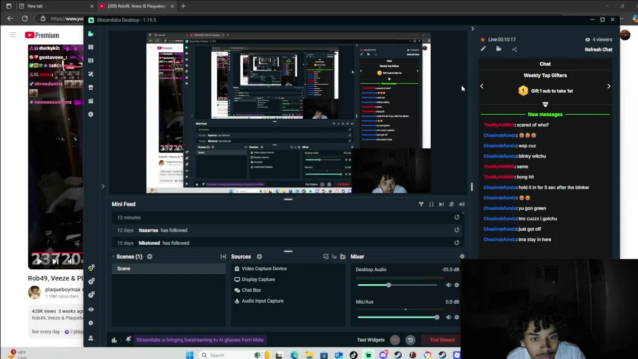This screenshot has height=359, width=638.
Task: Open the Editor camera icon in Streamlabs sidebar
Action: pyautogui.click(x=90, y=33)
